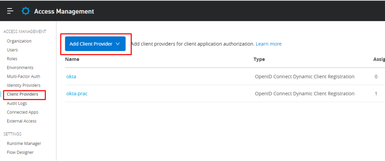The width and height of the screenshot is (385, 161).
Task: Click the Name column header
Action: pyautogui.click(x=72, y=59)
